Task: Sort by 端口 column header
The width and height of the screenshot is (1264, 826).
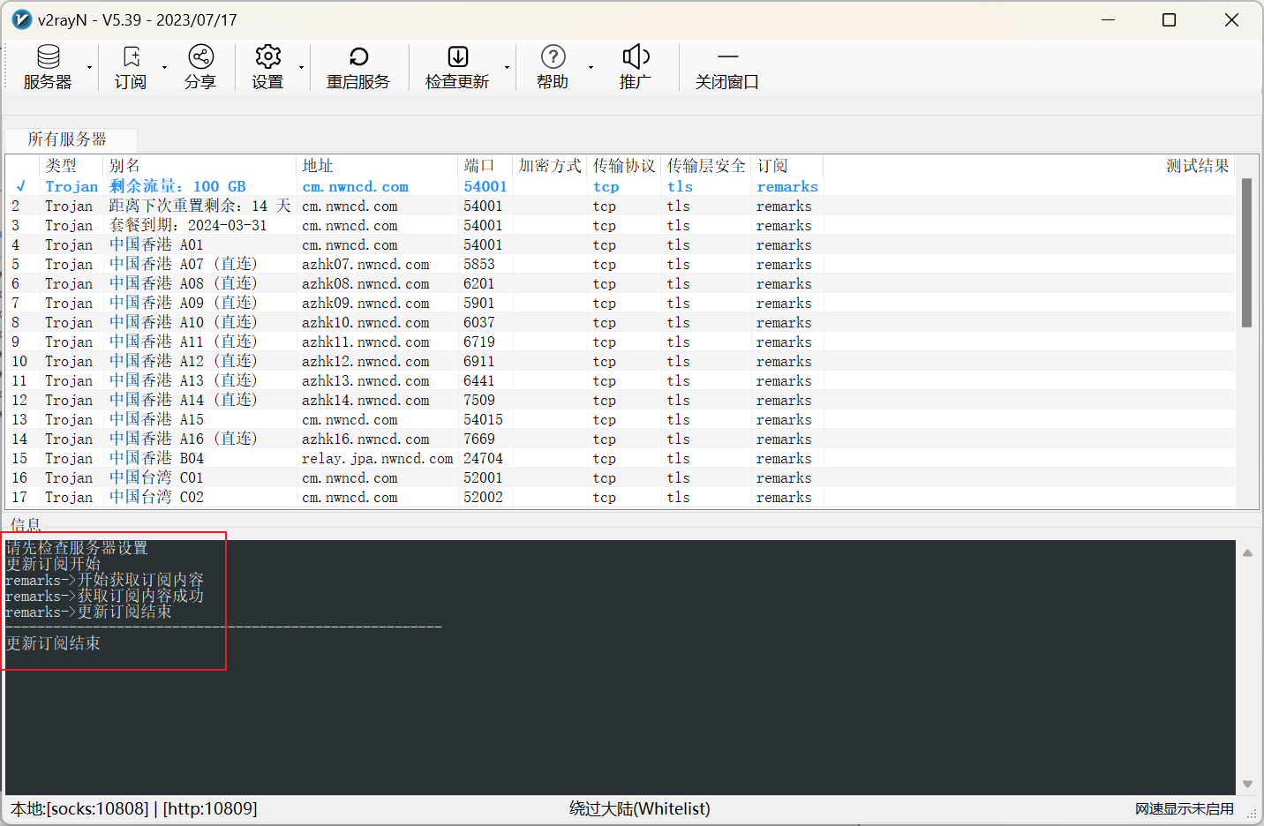Action: click(479, 166)
